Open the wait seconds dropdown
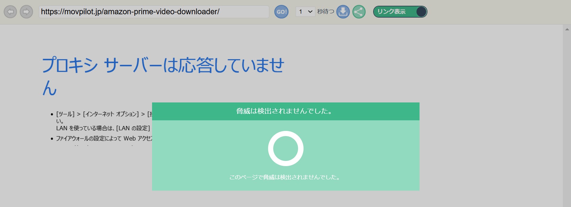The width and height of the screenshot is (571, 207). point(305,12)
